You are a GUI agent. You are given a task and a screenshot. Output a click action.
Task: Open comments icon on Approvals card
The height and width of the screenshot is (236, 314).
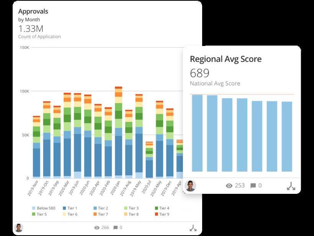click(115, 228)
